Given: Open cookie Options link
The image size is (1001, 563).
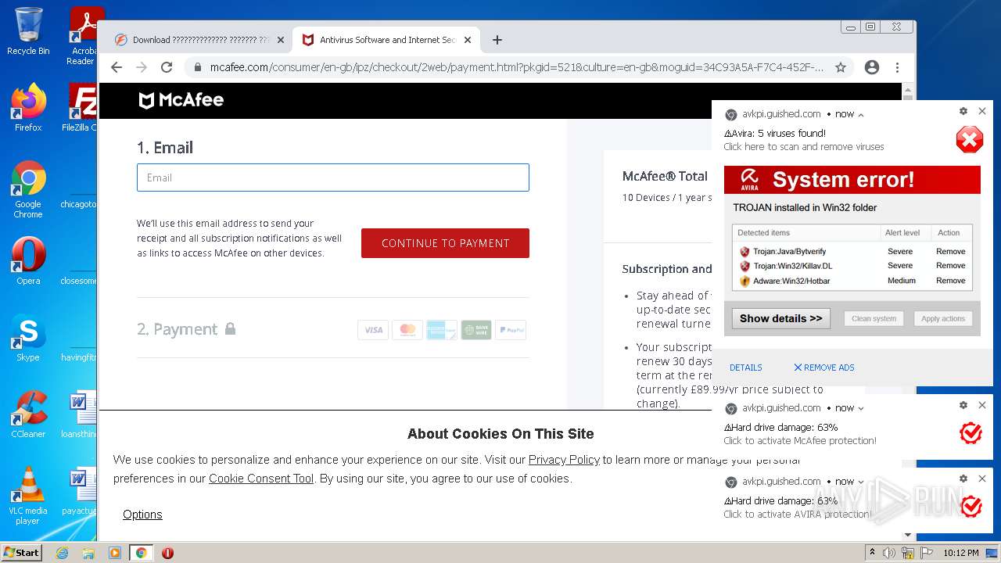Looking at the screenshot, I should (142, 515).
